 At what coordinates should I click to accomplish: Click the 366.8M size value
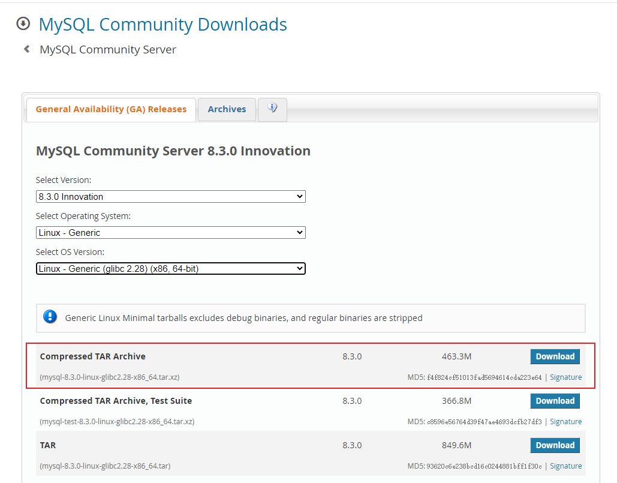click(456, 401)
